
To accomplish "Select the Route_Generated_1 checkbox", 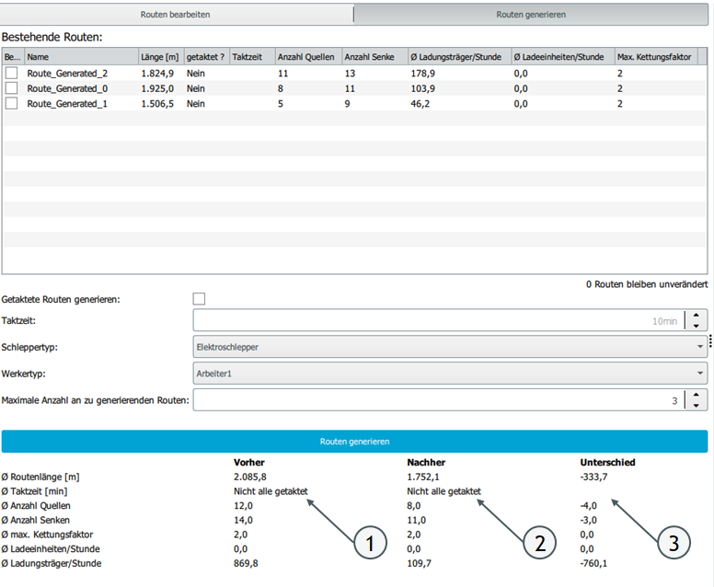I will (12, 104).
